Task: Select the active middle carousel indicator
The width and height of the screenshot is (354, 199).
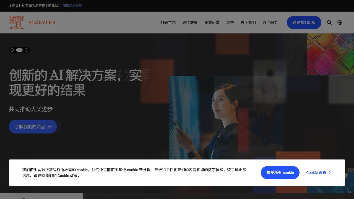Action: click(19, 50)
